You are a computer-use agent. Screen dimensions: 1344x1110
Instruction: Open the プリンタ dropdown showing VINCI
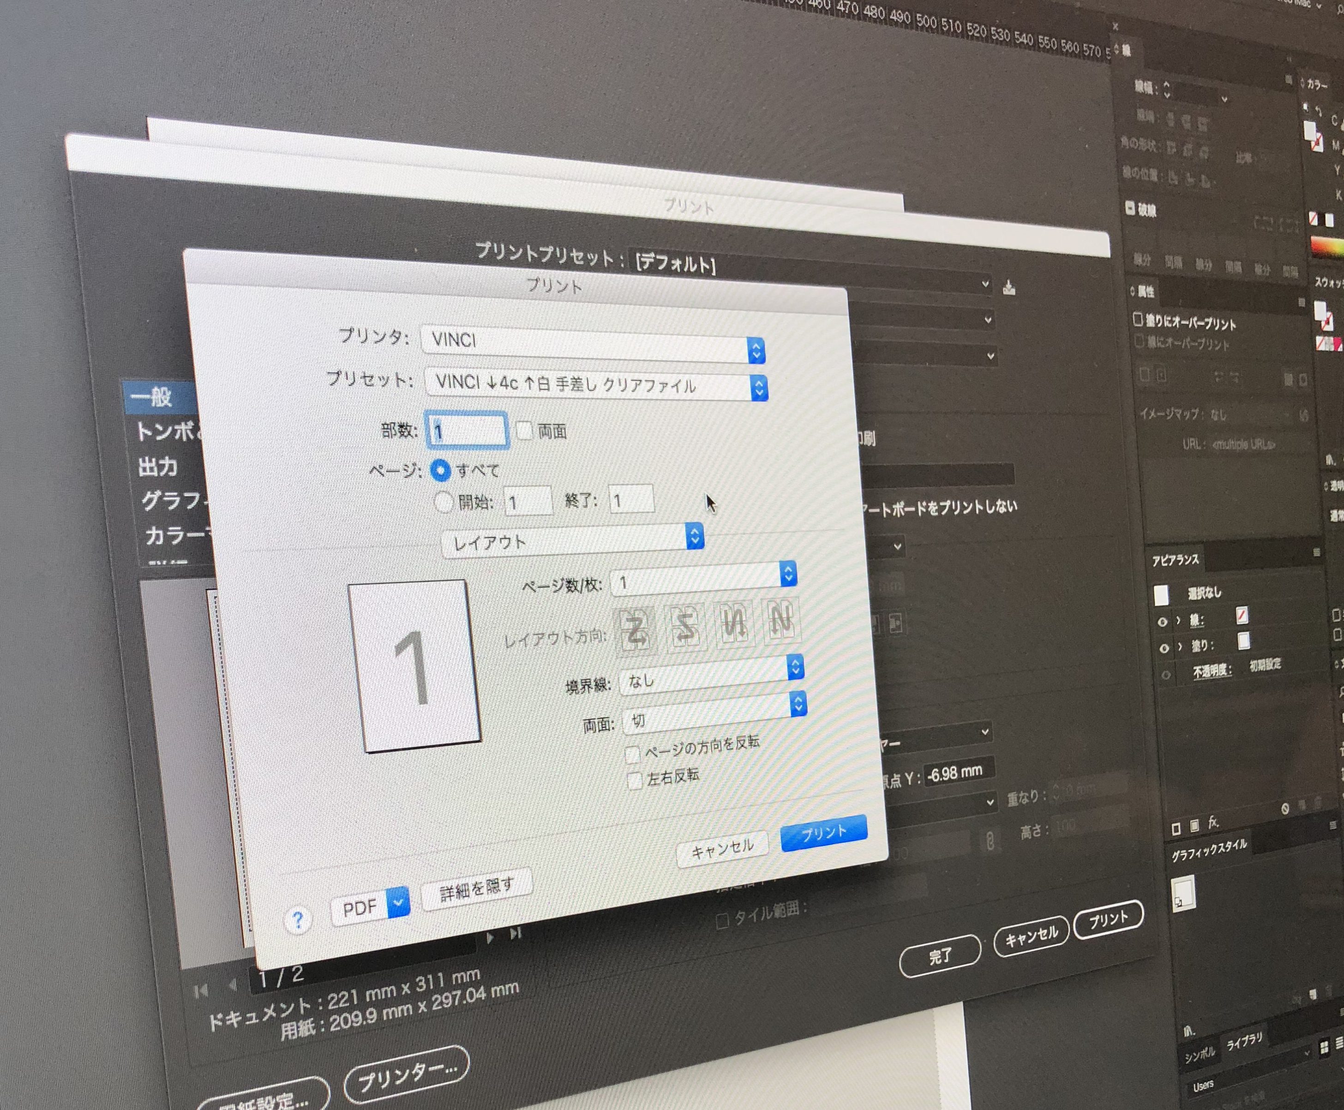click(x=593, y=344)
